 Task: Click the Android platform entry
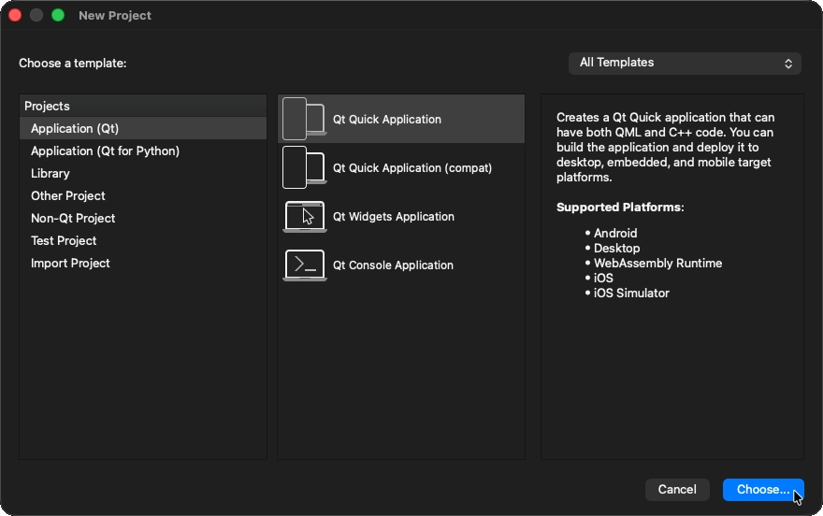pyautogui.click(x=615, y=234)
